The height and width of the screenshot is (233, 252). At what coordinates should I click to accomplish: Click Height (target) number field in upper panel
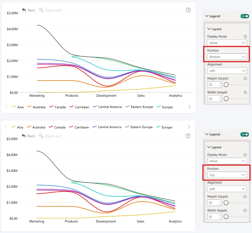214,85
